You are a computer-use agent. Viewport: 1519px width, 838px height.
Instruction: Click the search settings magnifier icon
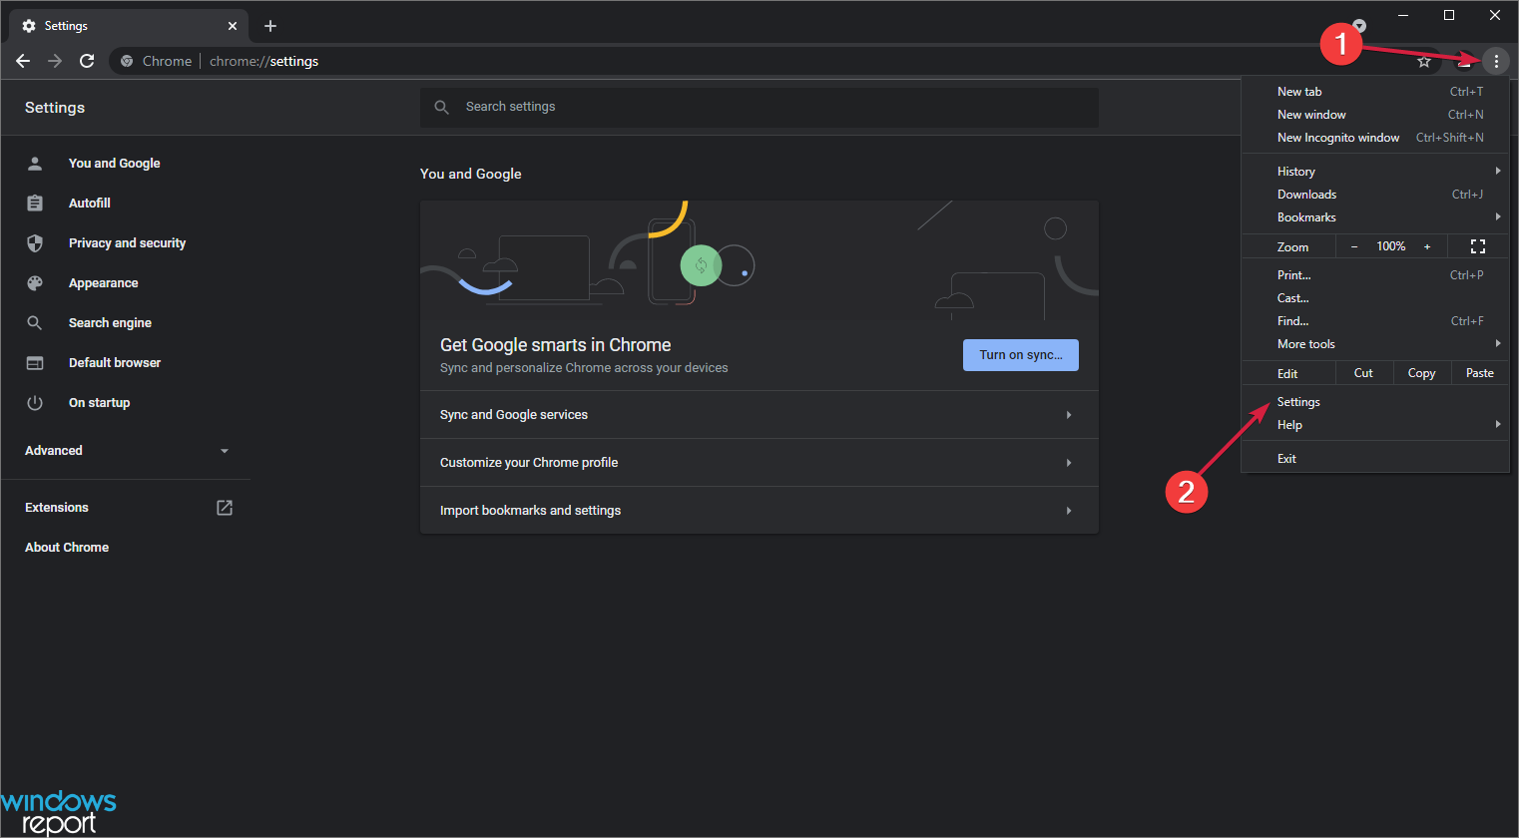coord(442,107)
